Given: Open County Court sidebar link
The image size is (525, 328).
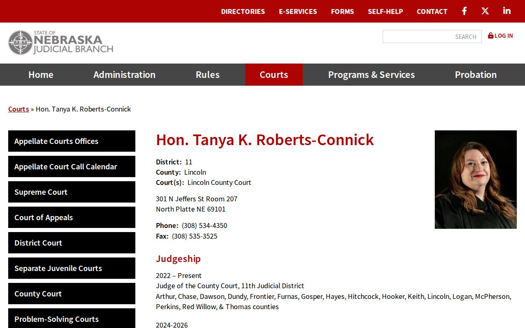Looking at the screenshot, I should 72,294.
